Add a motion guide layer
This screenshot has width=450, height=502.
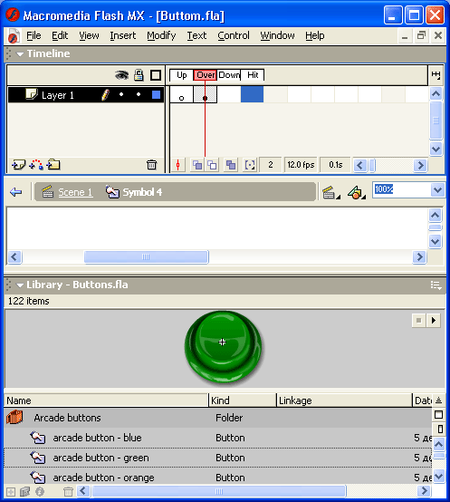click(x=36, y=165)
